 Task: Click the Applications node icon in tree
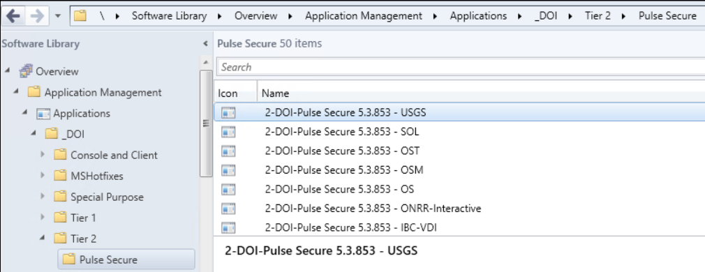[43, 113]
